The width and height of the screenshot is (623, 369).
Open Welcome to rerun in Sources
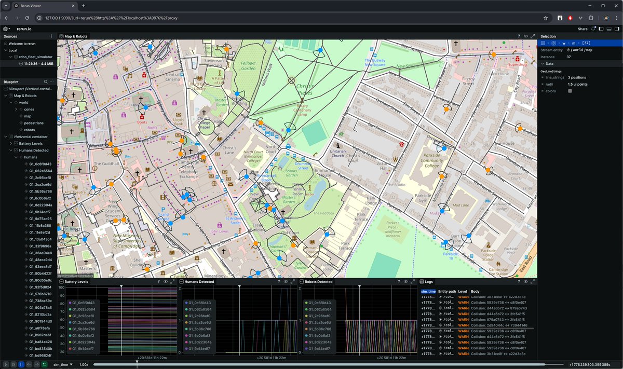tap(22, 44)
